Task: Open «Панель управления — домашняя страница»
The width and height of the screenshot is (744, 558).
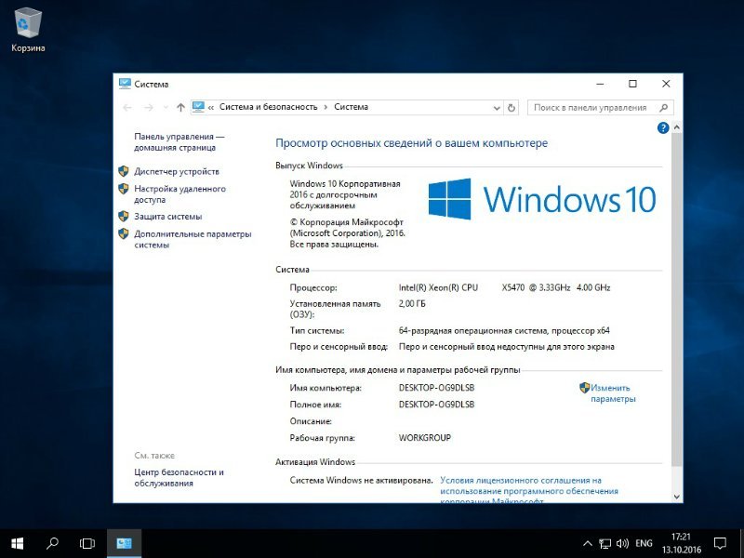Action: click(x=179, y=142)
